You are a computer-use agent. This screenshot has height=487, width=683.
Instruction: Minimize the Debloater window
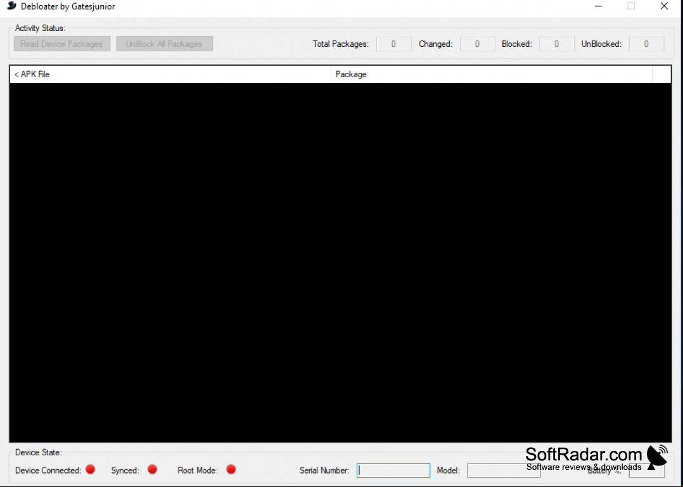(x=599, y=6)
